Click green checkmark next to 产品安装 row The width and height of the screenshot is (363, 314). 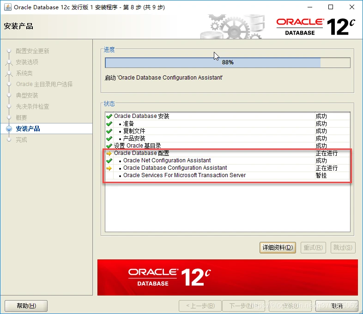[109, 139]
